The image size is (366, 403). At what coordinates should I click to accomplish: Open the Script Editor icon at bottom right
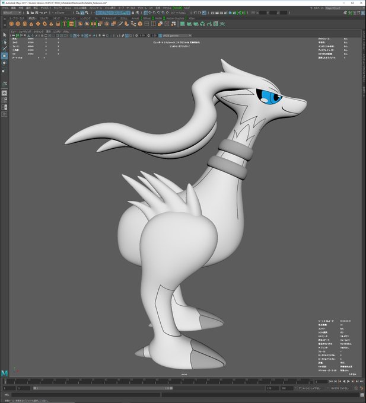[362, 395]
